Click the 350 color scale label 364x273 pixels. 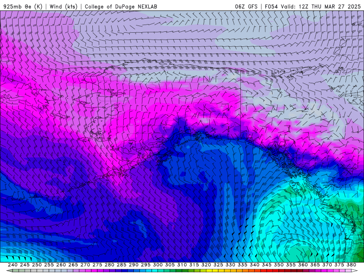click(278, 265)
